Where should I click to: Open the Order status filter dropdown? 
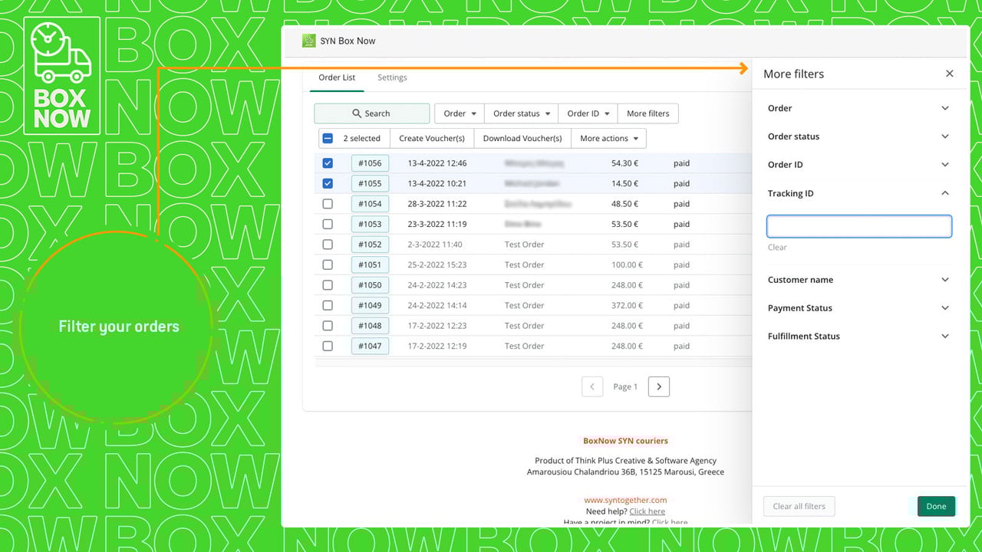(521, 113)
